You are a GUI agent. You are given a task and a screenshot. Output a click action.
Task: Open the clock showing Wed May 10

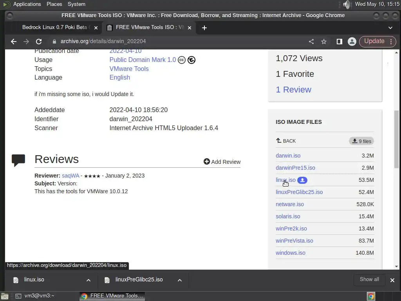tap(377, 4)
